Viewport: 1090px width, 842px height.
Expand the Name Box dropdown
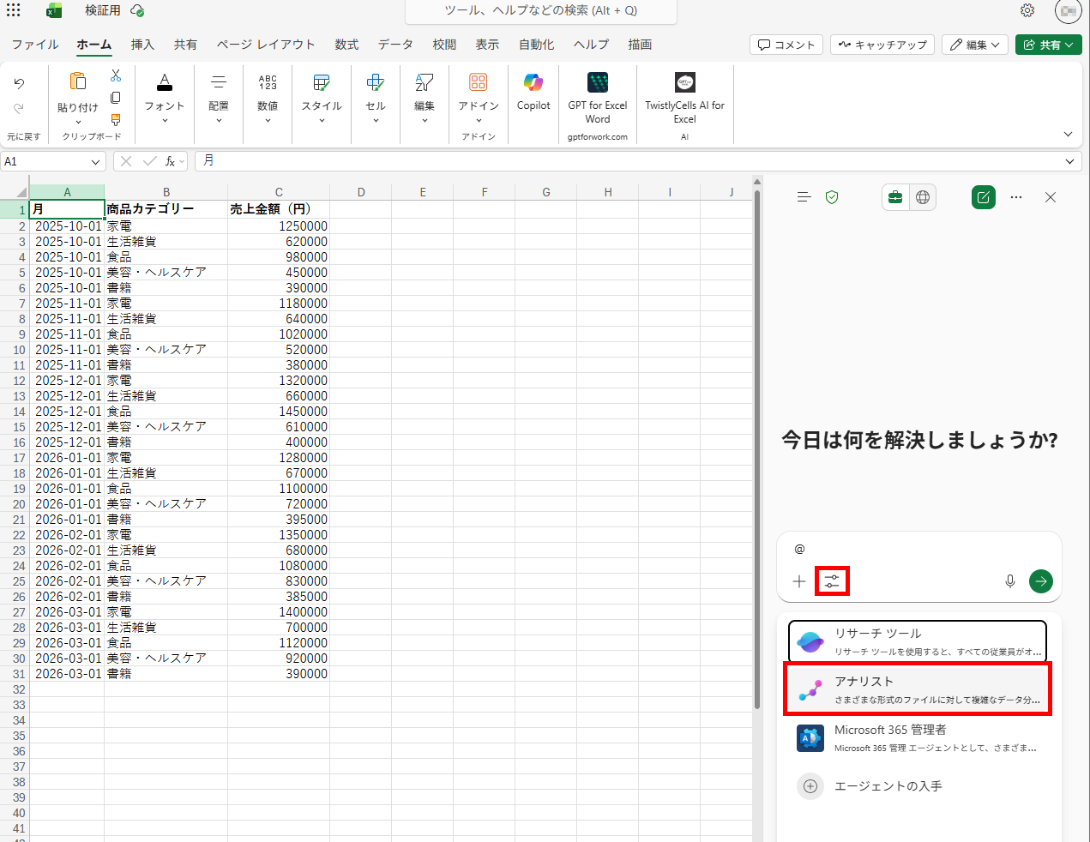coord(95,161)
